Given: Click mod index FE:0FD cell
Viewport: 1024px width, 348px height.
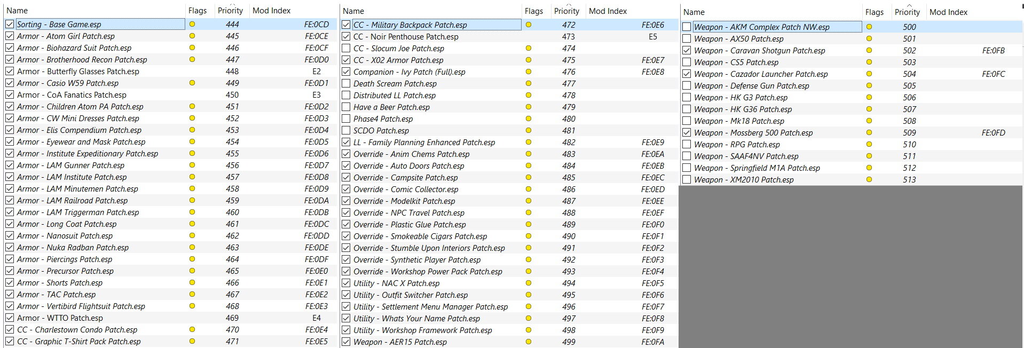Looking at the screenshot, I should click(993, 132).
